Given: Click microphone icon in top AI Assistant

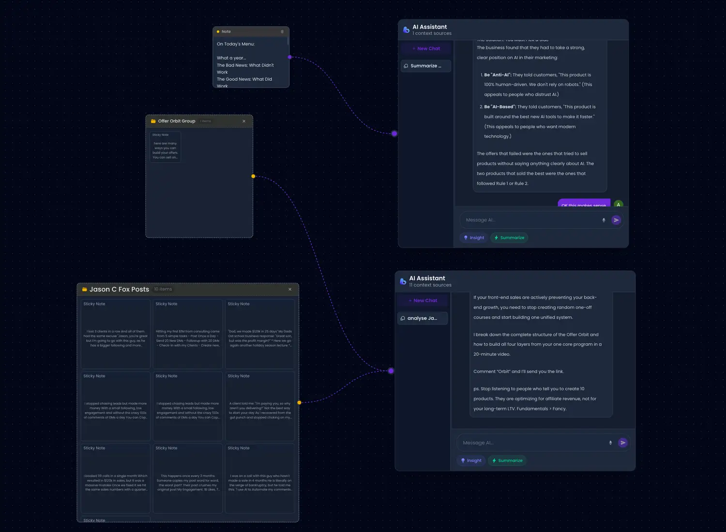Looking at the screenshot, I should point(604,220).
